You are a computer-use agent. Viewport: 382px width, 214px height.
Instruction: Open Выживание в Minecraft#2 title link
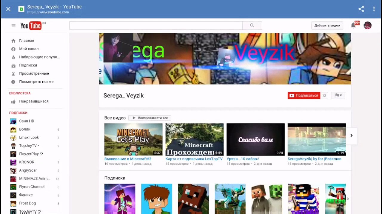(x=128, y=159)
